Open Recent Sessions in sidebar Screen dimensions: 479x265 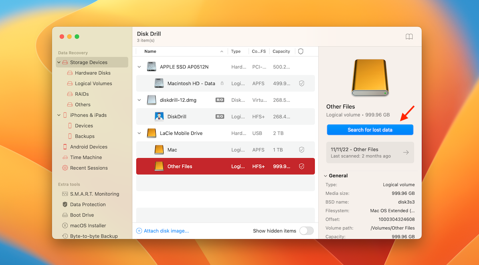coord(89,168)
